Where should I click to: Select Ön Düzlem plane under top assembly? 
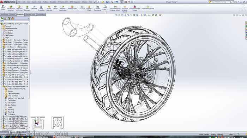9,31
